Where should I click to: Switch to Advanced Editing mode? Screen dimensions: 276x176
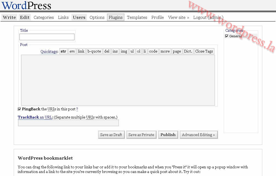pyautogui.click(x=199, y=135)
